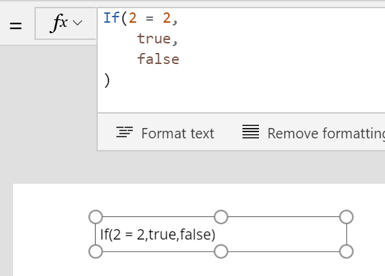385x276 pixels.
Task: Click the Remove formatting label
Action: click(x=326, y=134)
